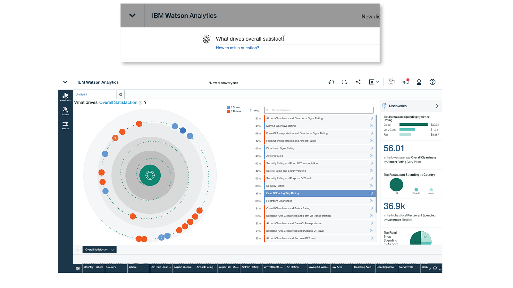Screen dimensions: 513x288
Task: Select the Airport Rating column
Action: point(206,268)
